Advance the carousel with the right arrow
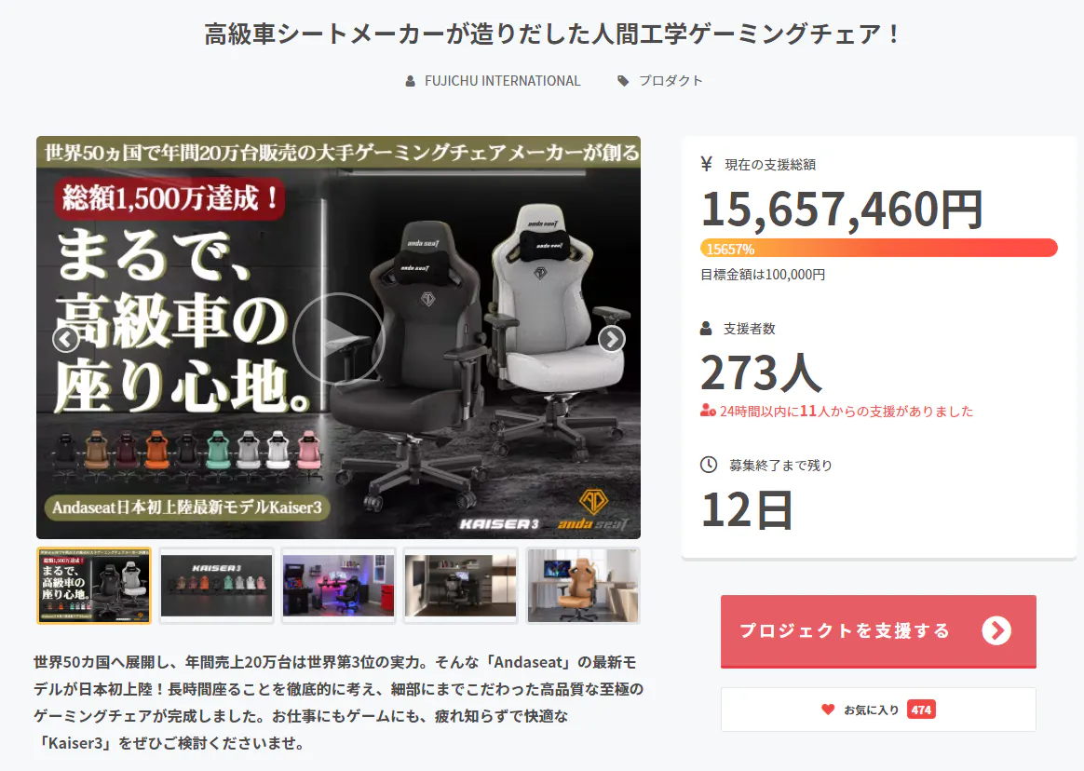This screenshot has width=1084, height=771. point(611,339)
